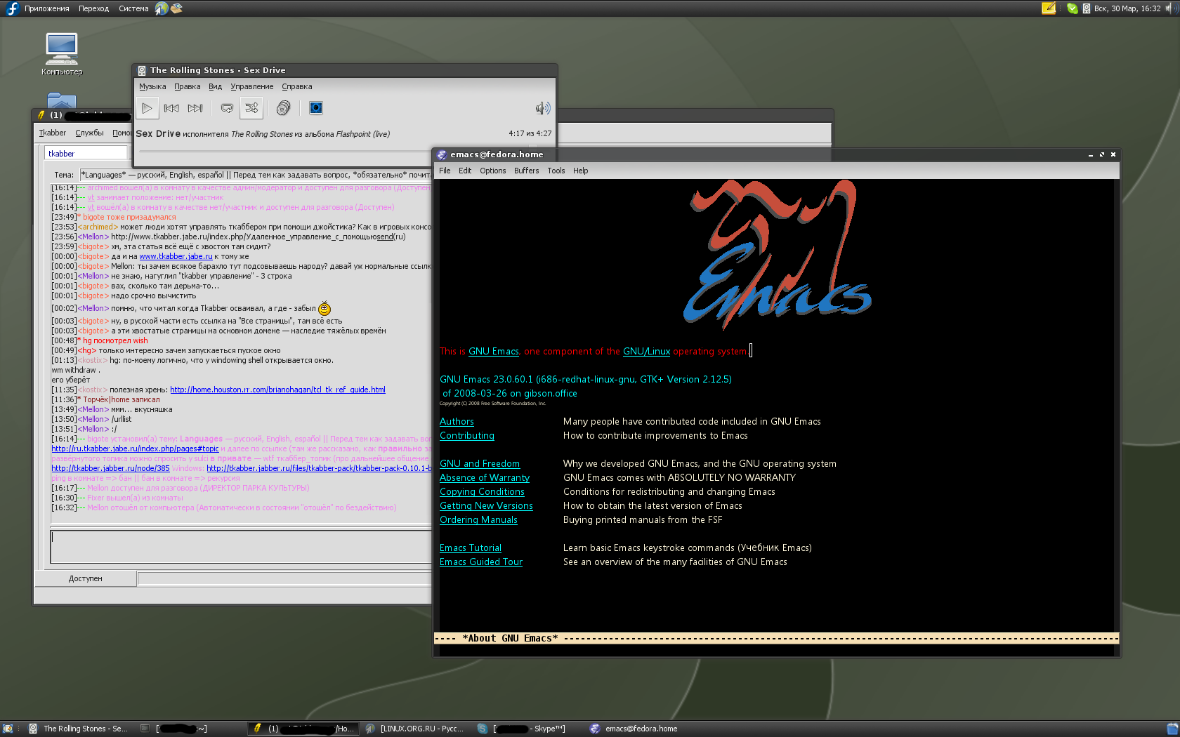Open the Contributing link

(467, 436)
